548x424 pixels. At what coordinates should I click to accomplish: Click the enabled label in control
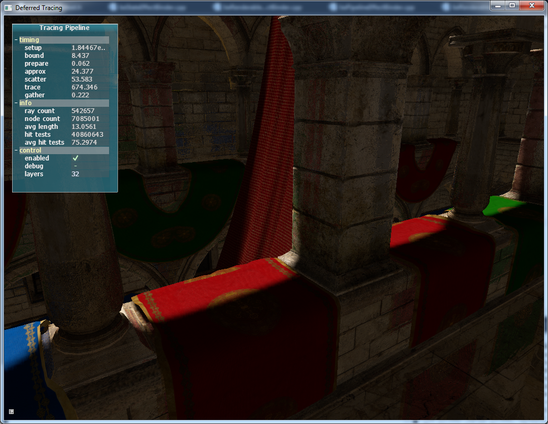tap(36, 158)
